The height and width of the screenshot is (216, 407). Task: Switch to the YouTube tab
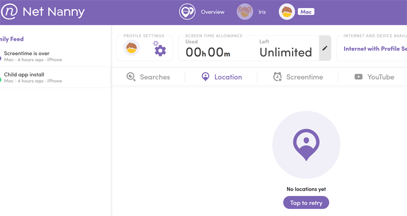tap(374, 77)
